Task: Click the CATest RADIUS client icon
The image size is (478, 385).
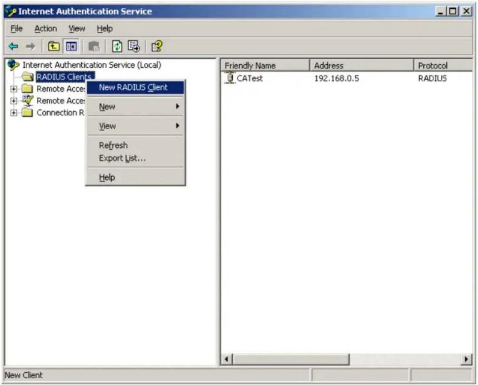Action: 230,78
